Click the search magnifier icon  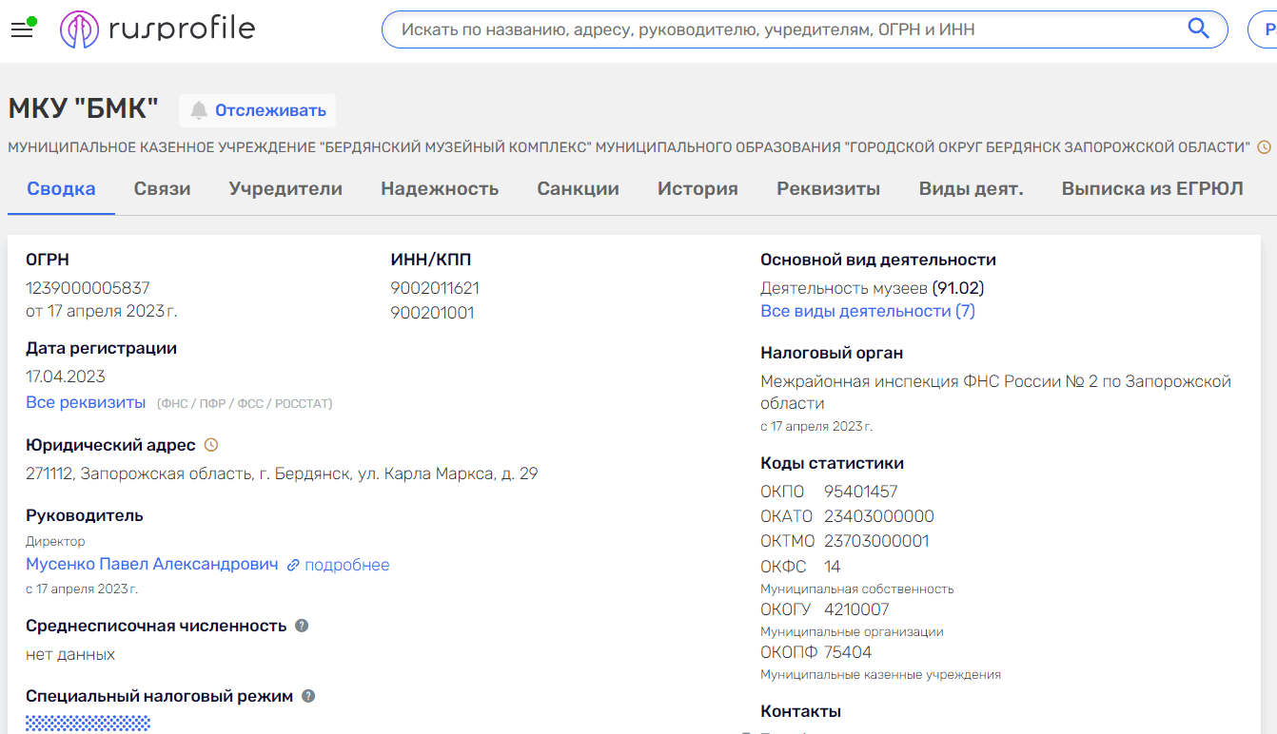1198,29
